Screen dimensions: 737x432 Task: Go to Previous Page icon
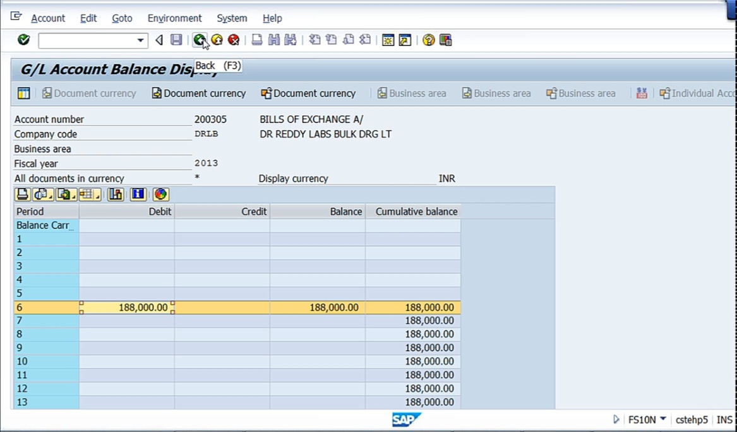(x=332, y=40)
